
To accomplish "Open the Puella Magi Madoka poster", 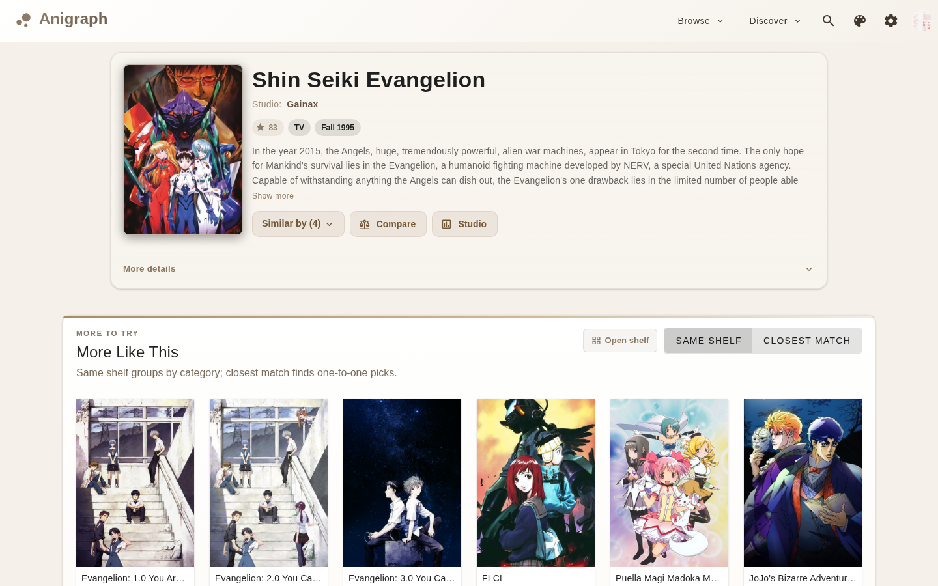I will click(x=669, y=483).
